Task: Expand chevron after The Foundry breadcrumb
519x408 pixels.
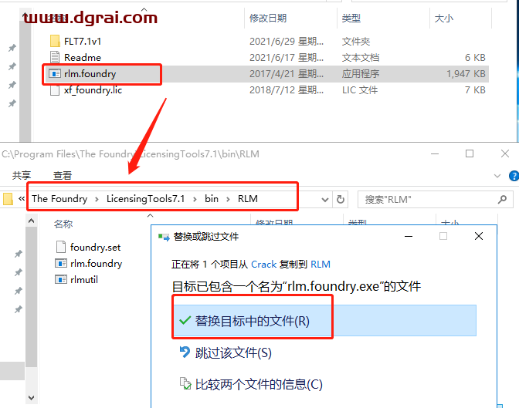Action: point(97,199)
